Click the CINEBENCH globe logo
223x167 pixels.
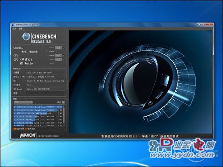[x=26, y=37]
